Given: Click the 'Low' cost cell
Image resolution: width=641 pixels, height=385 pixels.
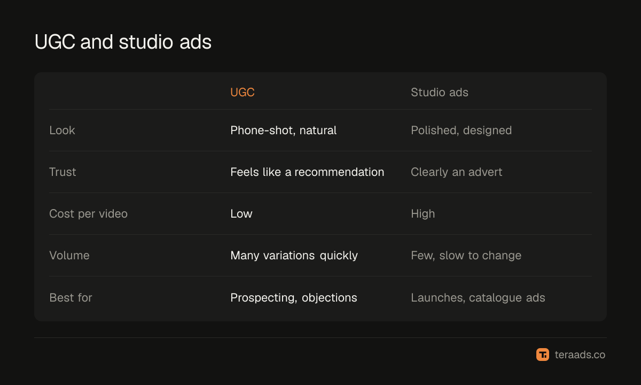Looking at the screenshot, I should (241, 214).
